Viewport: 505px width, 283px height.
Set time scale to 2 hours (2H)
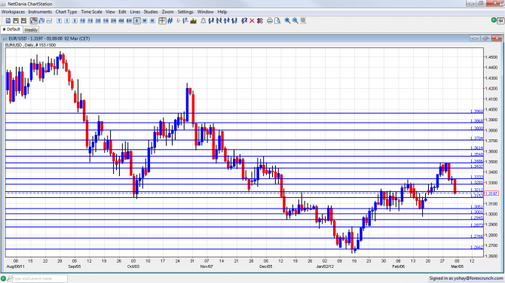click(x=113, y=21)
